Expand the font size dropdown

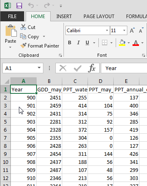coord(125,31)
